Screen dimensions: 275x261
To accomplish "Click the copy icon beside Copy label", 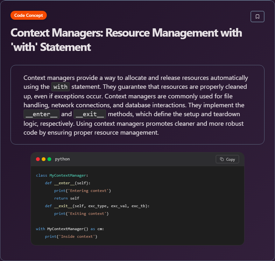I will (222, 159).
